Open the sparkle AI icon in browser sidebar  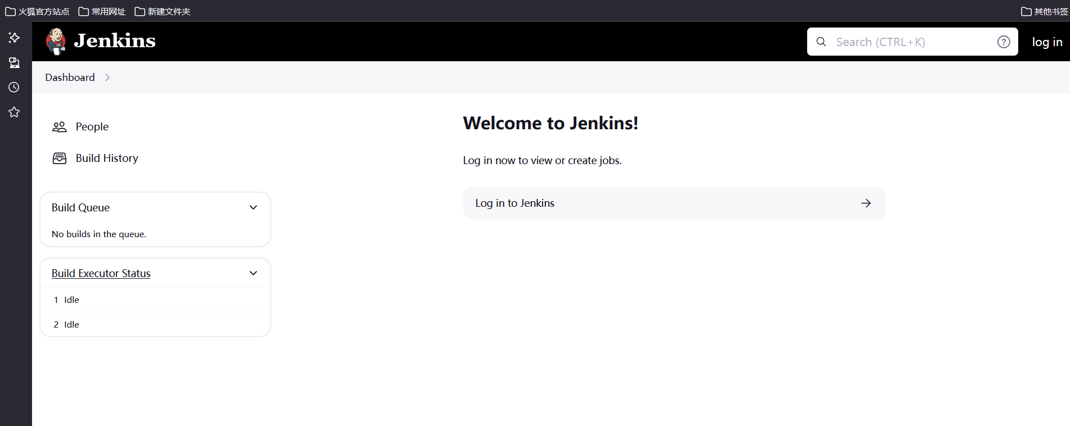14,38
